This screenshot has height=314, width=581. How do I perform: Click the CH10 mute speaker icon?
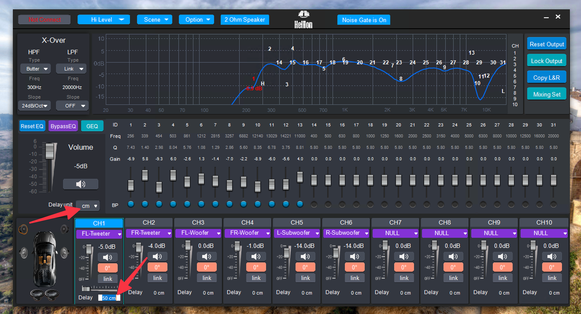(x=552, y=256)
